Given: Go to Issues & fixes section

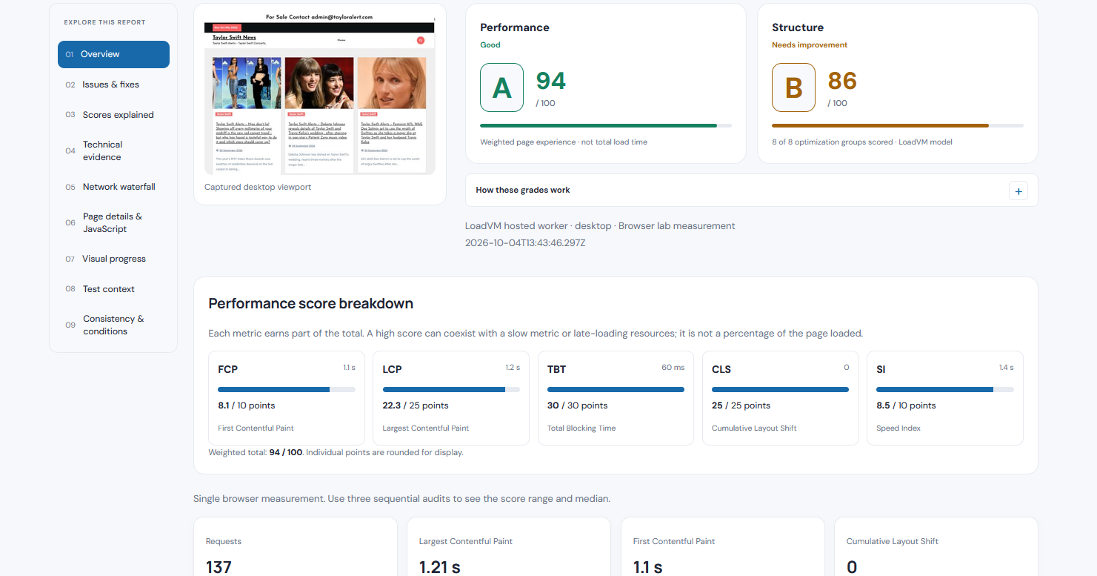Looking at the screenshot, I should (x=113, y=85).
